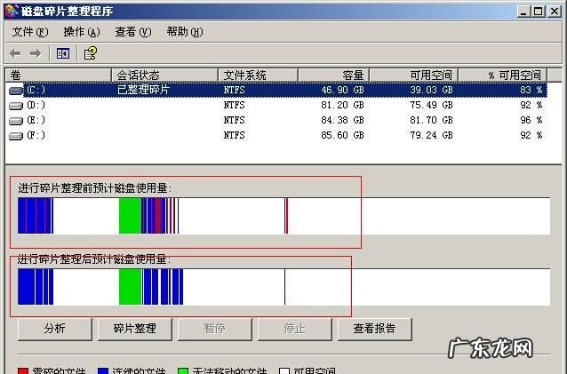Click the Disk Defragmenter title bar icon
The width and height of the screenshot is (567, 374).
tap(12, 11)
